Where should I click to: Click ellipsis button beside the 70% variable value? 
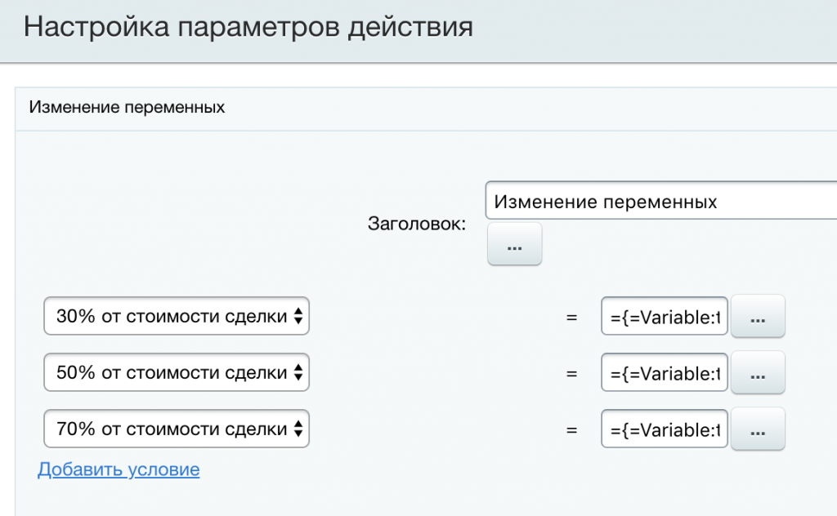pyautogui.click(x=757, y=429)
